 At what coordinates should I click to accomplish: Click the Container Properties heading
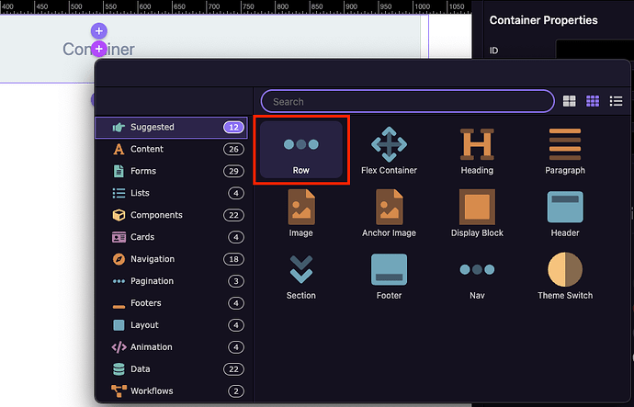[543, 20]
